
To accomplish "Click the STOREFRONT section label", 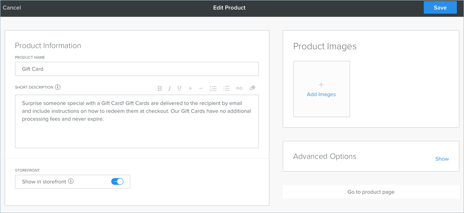I will 27,170.
